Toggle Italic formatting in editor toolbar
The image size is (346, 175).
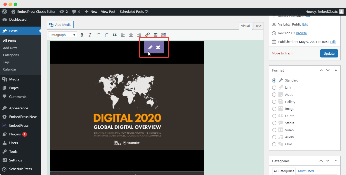90,35
